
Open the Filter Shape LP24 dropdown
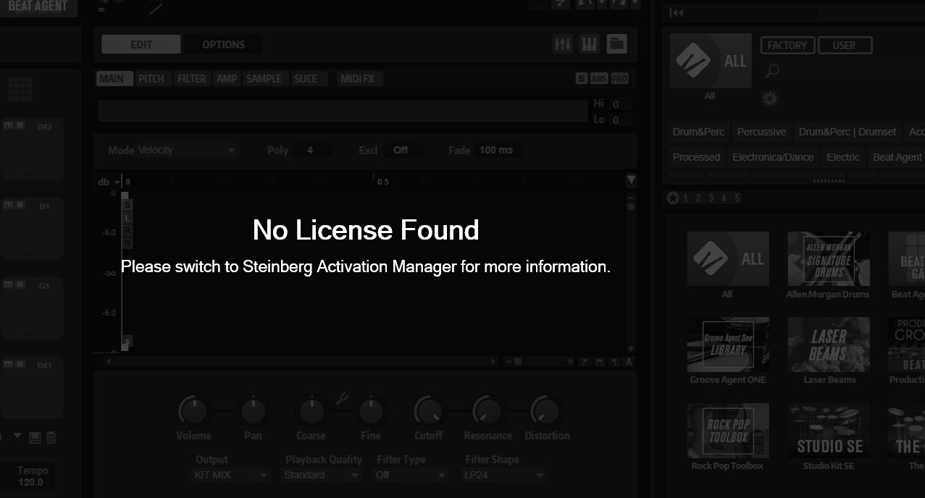pyautogui.click(x=504, y=476)
